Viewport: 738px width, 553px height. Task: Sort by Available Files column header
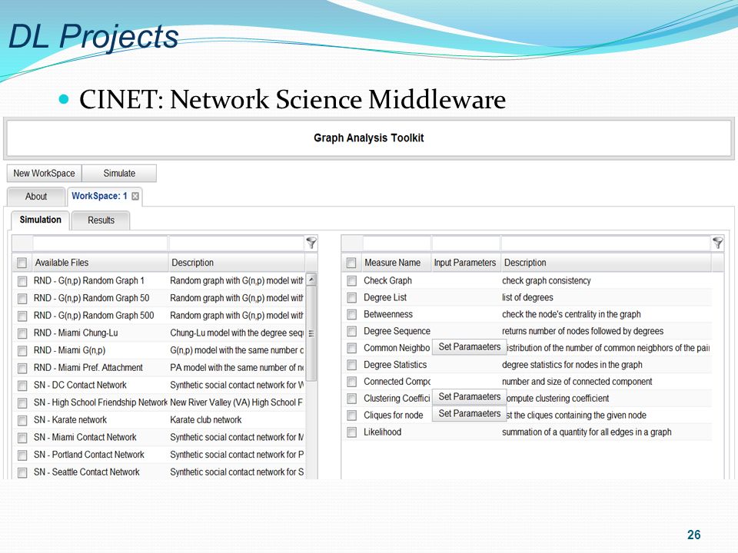coord(100,263)
